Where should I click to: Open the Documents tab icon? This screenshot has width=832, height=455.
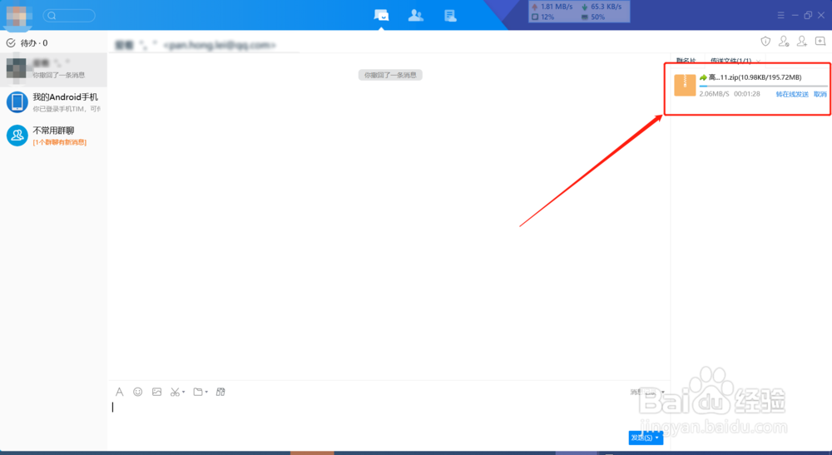[450, 16]
